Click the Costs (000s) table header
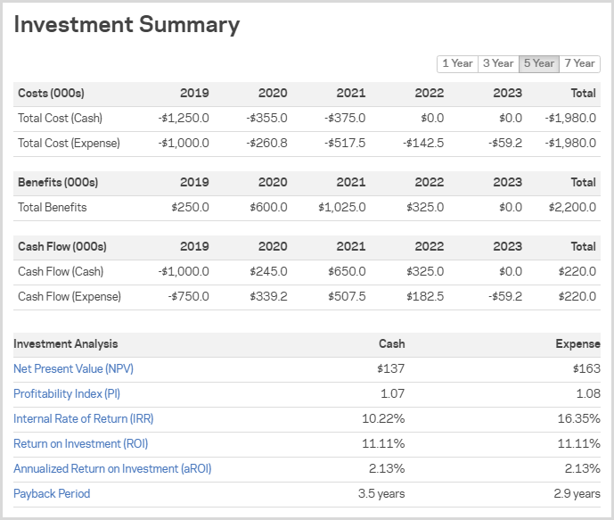This screenshot has width=614, height=520. point(51,93)
